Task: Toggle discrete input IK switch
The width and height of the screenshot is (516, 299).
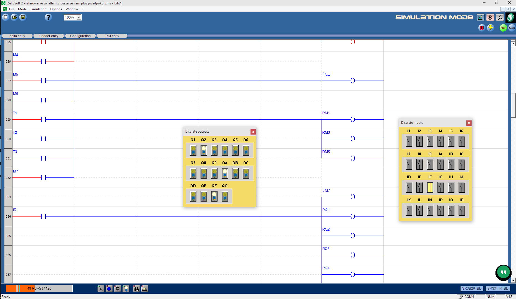Action: click(x=409, y=210)
